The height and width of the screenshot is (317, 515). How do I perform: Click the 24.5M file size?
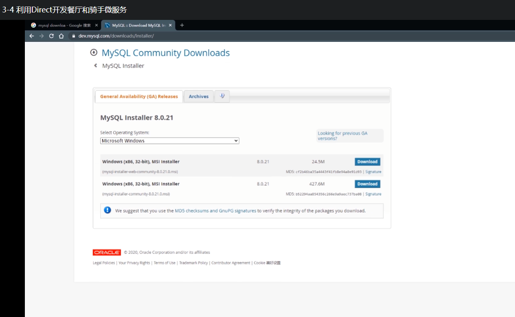pos(318,162)
